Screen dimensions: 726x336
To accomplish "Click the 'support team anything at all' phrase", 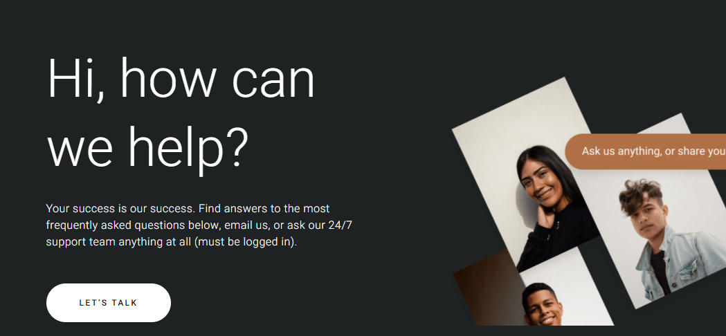I will [x=119, y=242].
